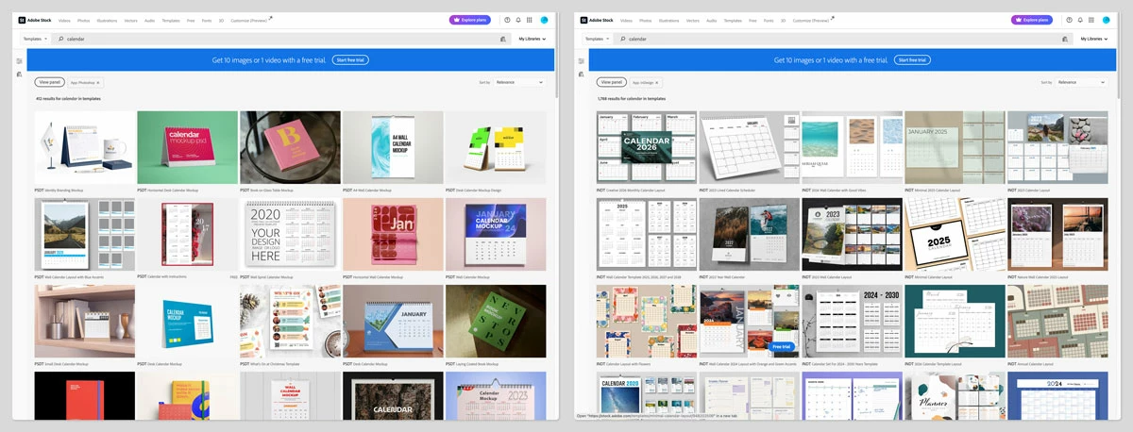Viewport: 1133px width, 432px height.
Task: Expand My Libraries dropdown in left window
Action: click(x=533, y=39)
